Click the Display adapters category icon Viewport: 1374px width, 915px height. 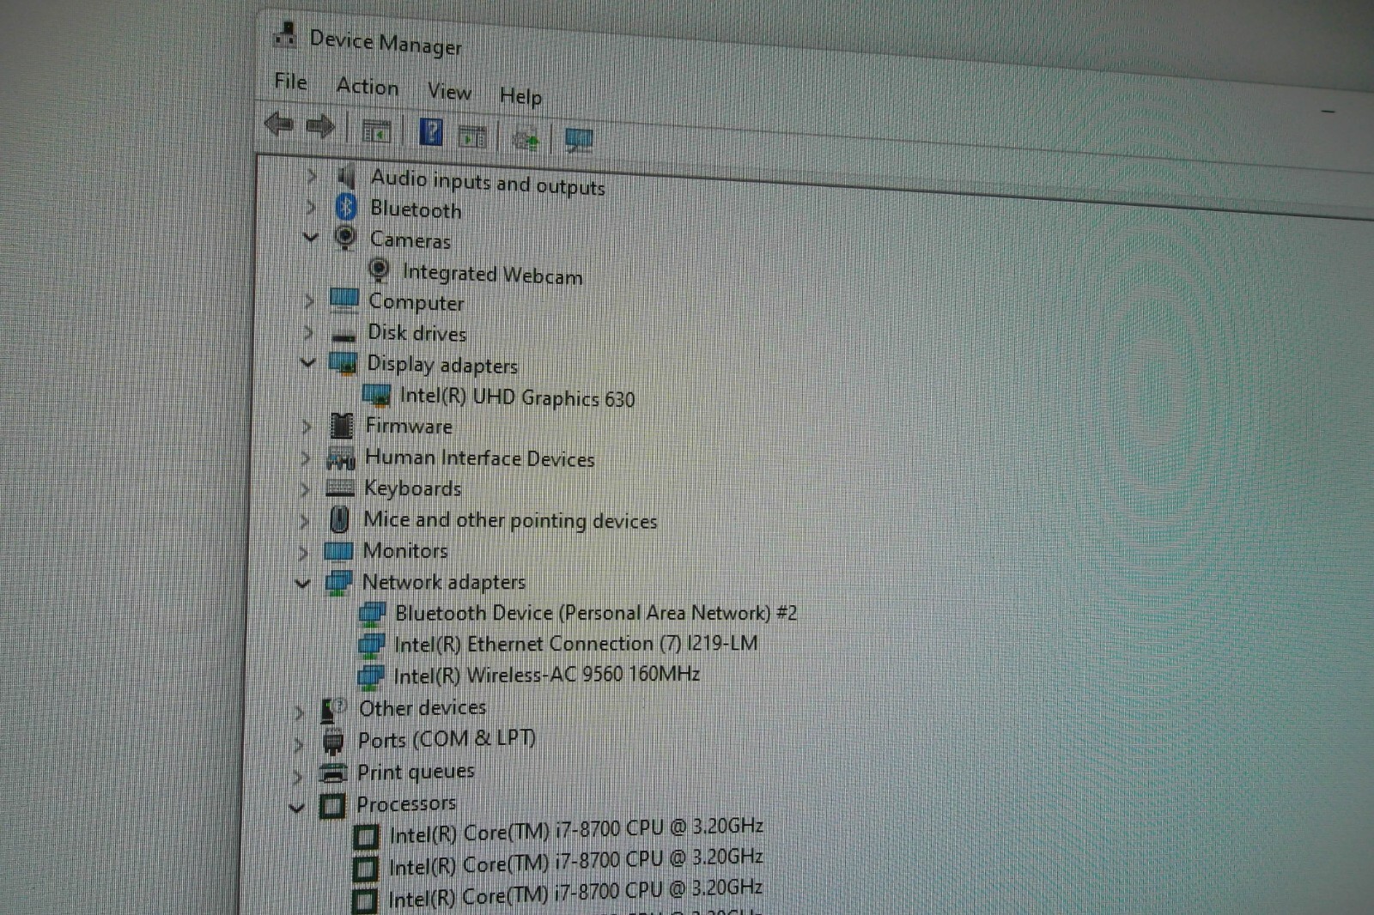(x=343, y=363)
